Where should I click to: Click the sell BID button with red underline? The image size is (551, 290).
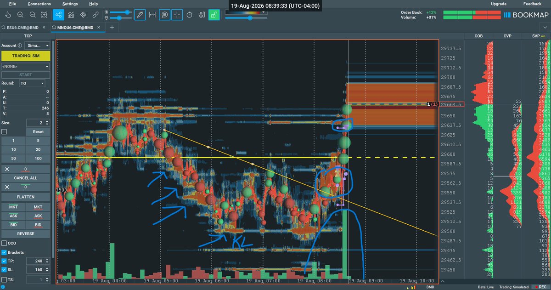tap(38, 225)
